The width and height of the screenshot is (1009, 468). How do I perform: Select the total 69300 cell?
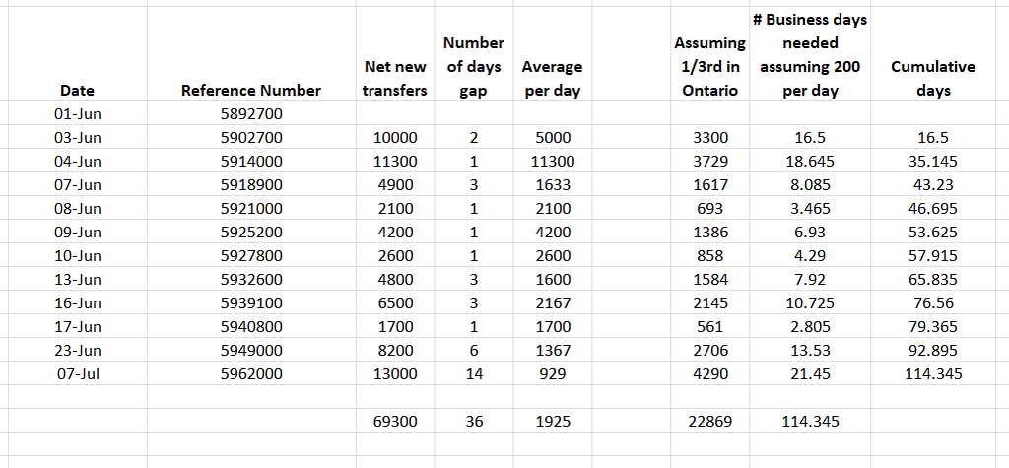point(395,421)
